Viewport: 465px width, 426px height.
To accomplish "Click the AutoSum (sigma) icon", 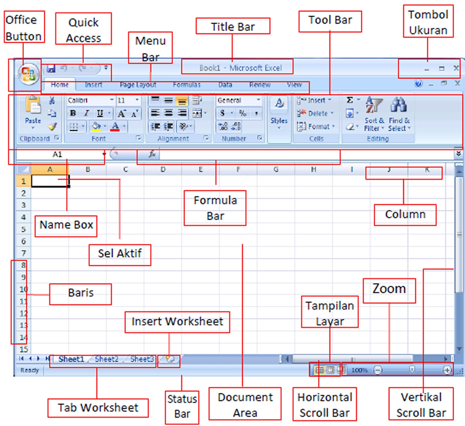I will (350, 100).
